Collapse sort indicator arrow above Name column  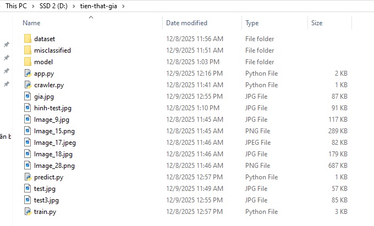coord(91,18)
